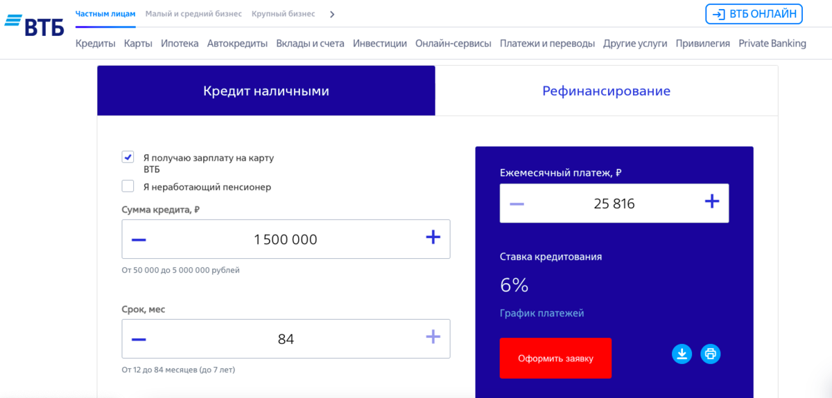Screen dimensions: 832x398
Task: Open the Инвестиции menu
Action: pyautogui.click(x=380, y=43)
